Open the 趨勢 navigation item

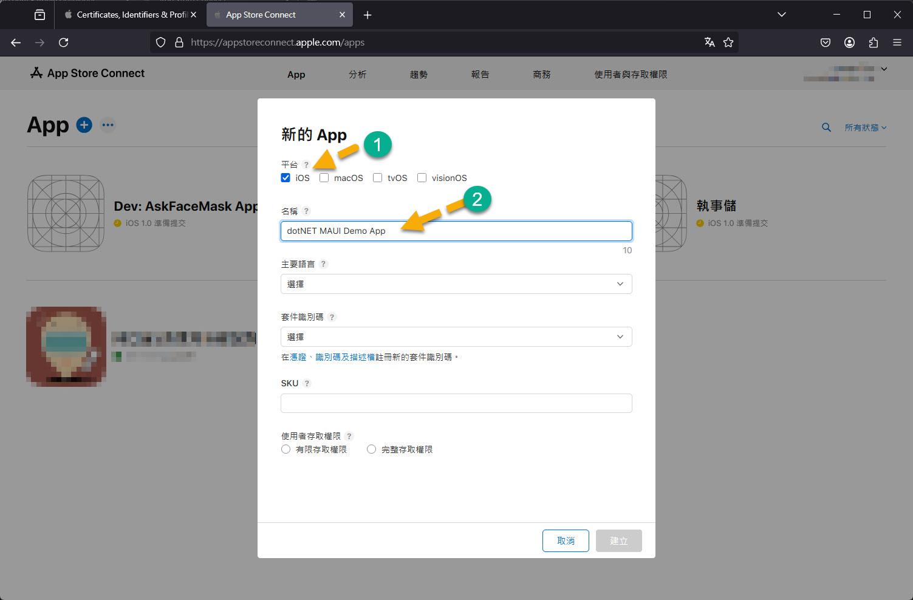click(419, 75)
